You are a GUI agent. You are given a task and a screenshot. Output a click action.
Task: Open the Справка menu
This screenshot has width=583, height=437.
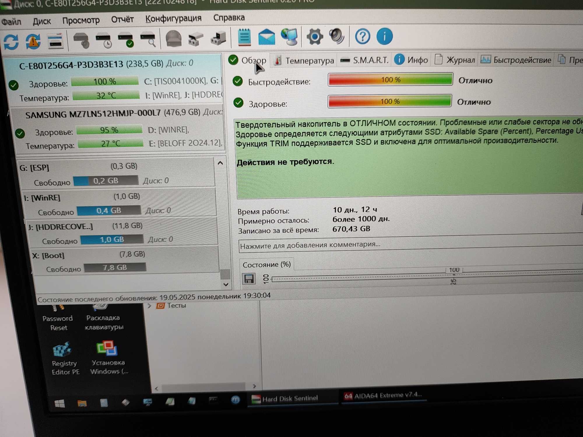click(229, 18)
